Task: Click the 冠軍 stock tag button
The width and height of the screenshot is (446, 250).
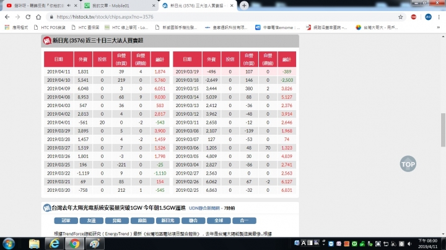Action: [x=66, y=220]
